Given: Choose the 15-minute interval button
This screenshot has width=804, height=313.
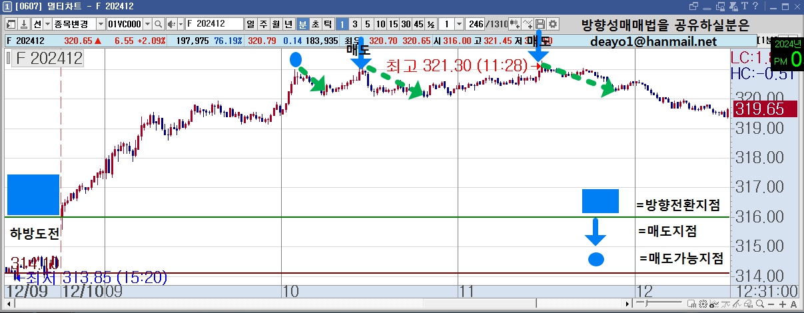Looking at the screenshot, I should 393,24.
